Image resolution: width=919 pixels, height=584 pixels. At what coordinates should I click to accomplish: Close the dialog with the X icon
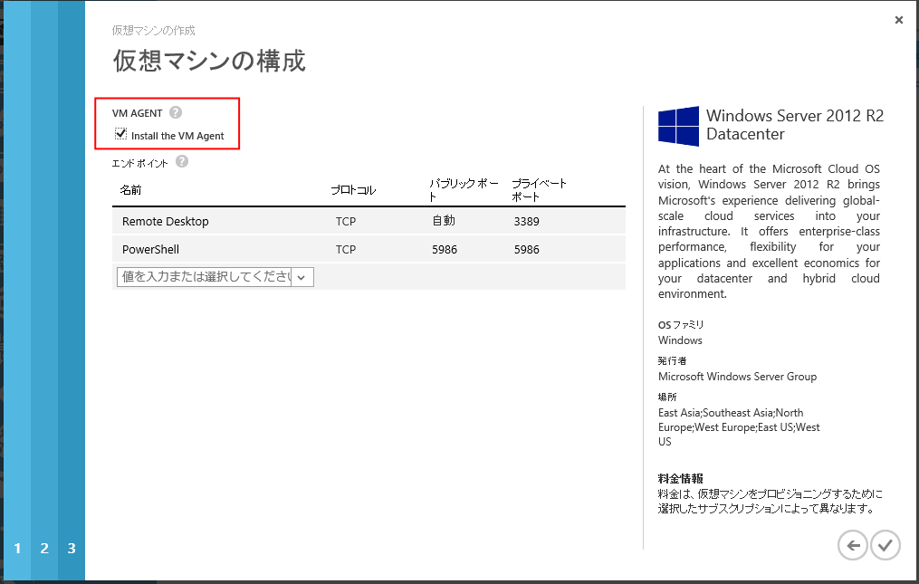click(x=898, y=20)
